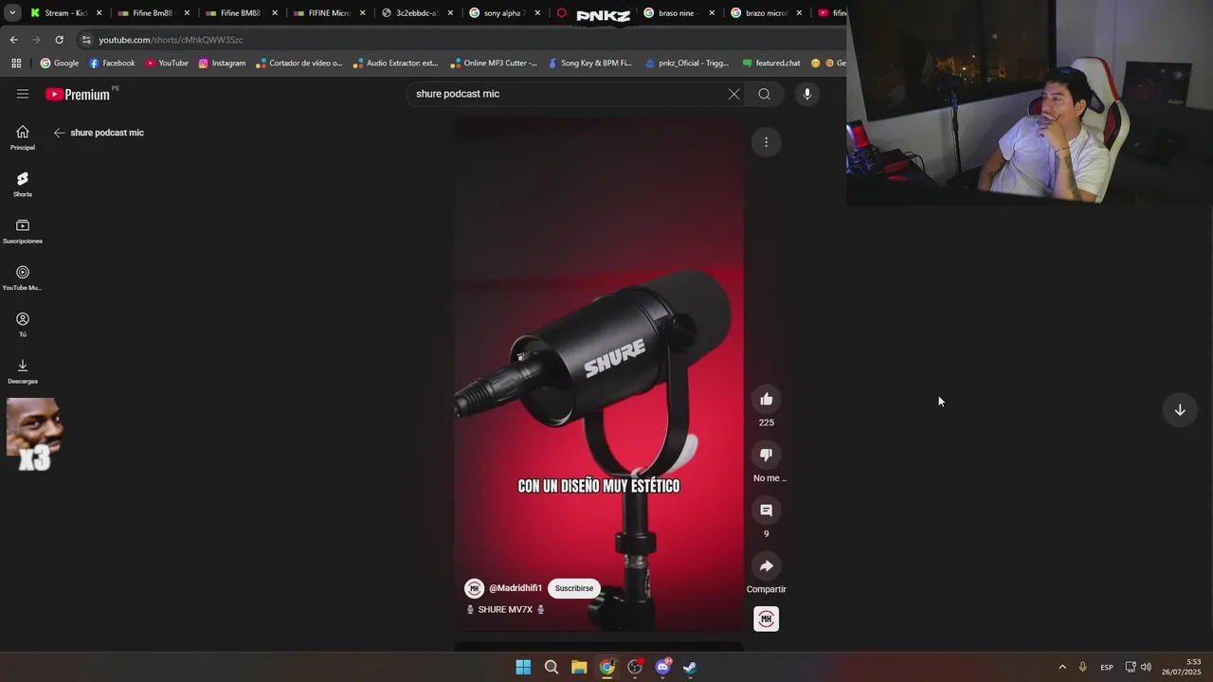Open the Google bookmark
1213x682 pixels.
tap(60, 63)
